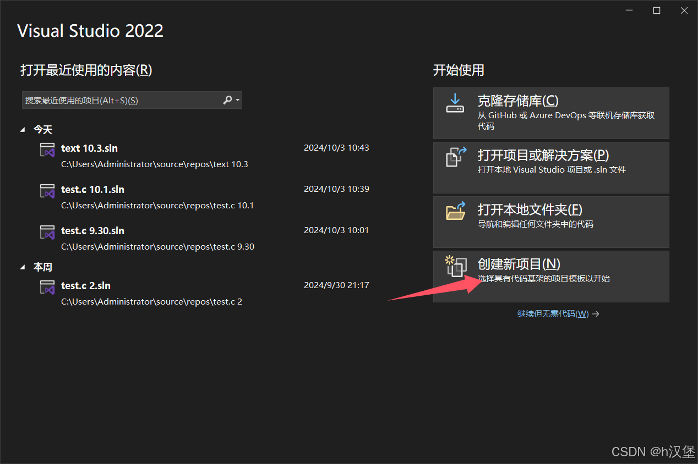The height and width of the screenshot is (464, 698).
Task: Select 创建新项目(N)
Action: click(551, 277)
